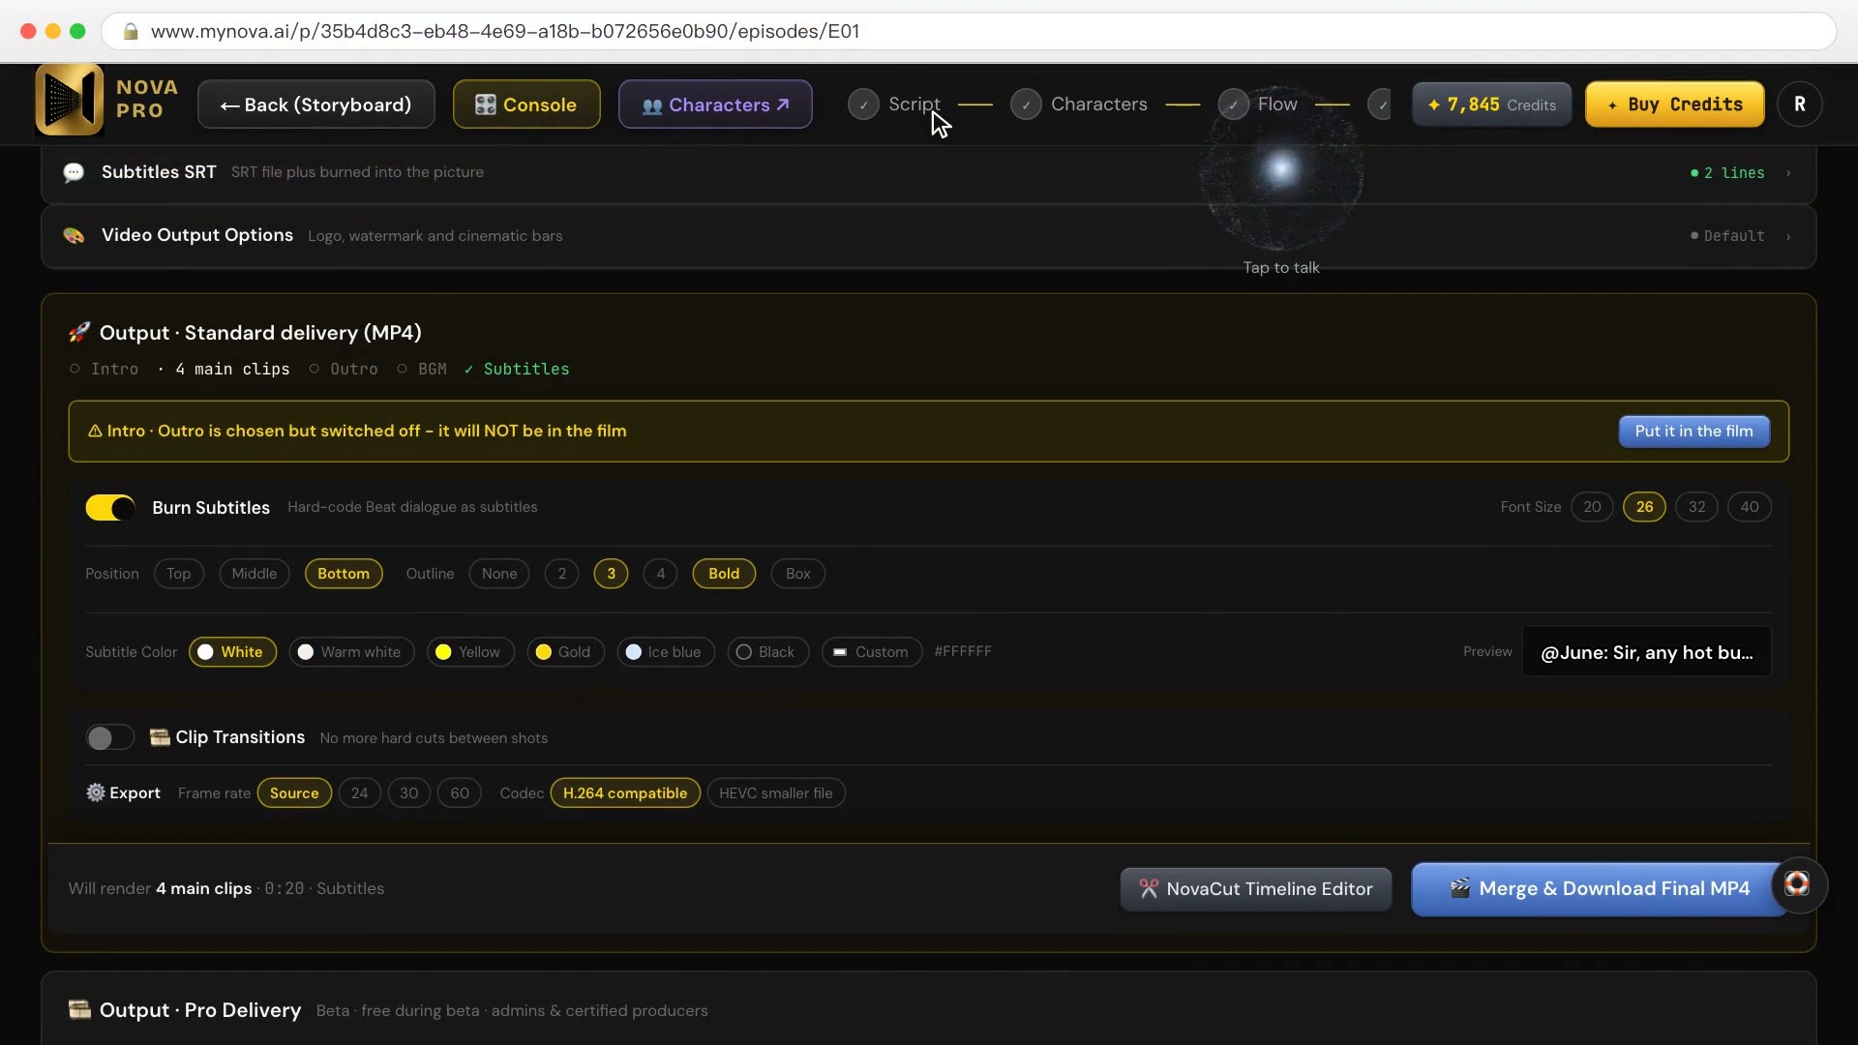The image size is (1858, 1045).
Task: Click the rocket icon beside Output Standard delivery
Action: (79, 333)
